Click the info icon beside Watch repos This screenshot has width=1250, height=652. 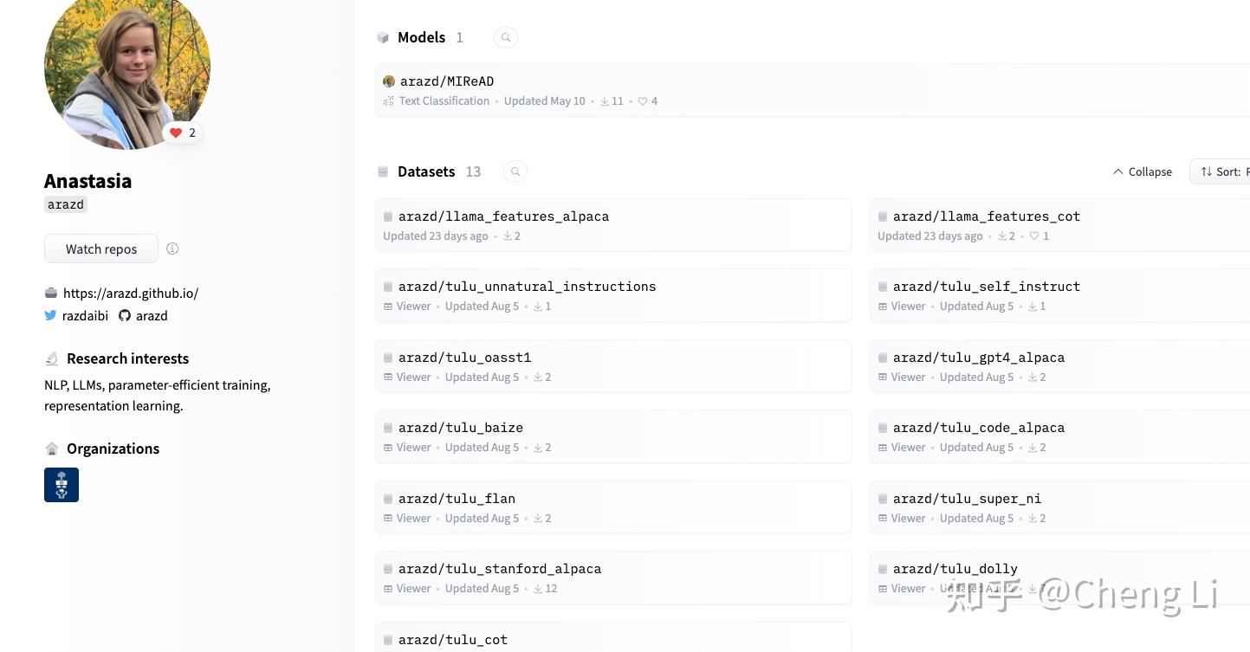point(172,249)
